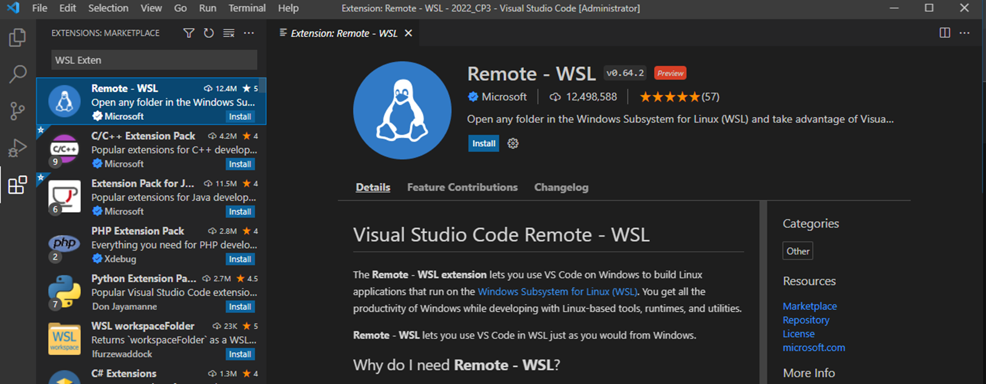Open the Repository resource link

click(x=805, y=320)
